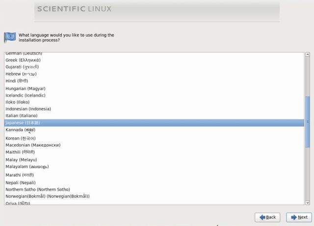Choose Icelandic from the list
The height and width of the screenshot is (226, 314).
(25, 95)
